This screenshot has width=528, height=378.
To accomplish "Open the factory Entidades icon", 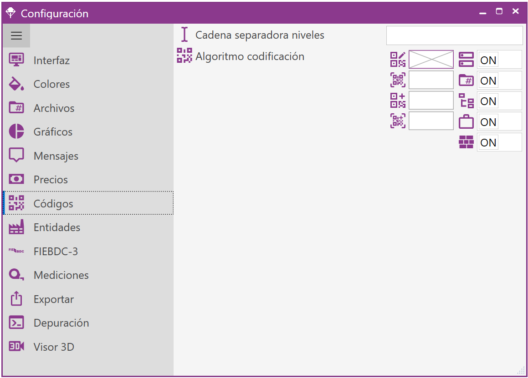I will coord(16,227).
